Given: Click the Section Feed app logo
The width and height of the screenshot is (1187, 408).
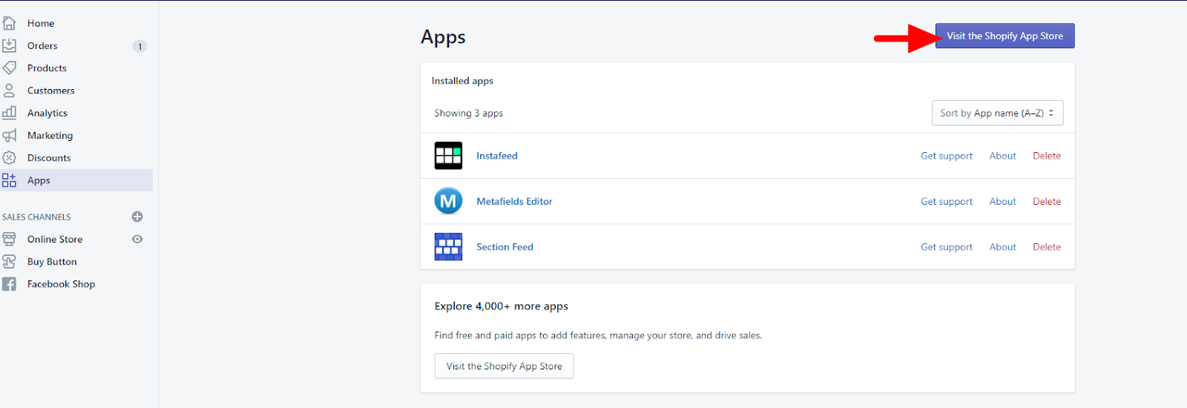Looking at the screenshot, I should pos(448,247).
